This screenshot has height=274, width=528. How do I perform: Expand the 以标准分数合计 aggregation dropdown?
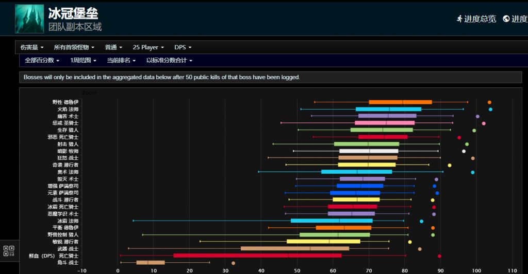169,61
